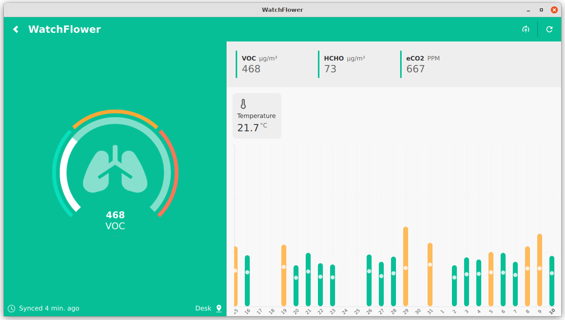Select the chart bar for day 2

[454, 286]
